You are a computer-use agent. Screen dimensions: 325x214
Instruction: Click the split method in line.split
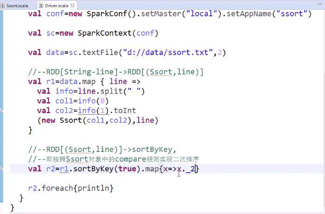[111, 91]
